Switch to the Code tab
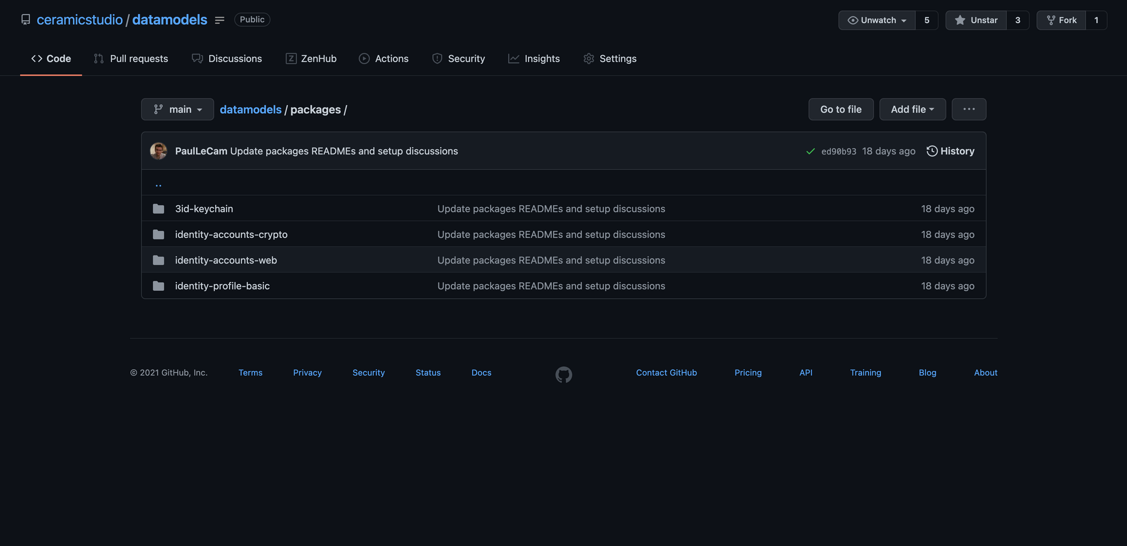 point(51,59)
